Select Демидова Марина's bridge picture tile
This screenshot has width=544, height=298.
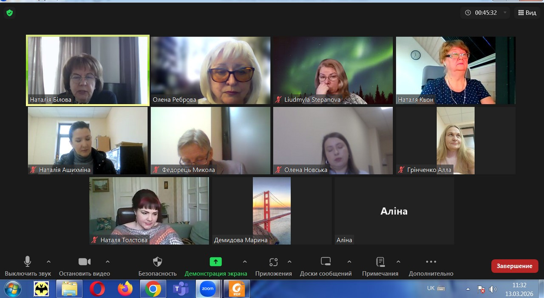point(272,210)
